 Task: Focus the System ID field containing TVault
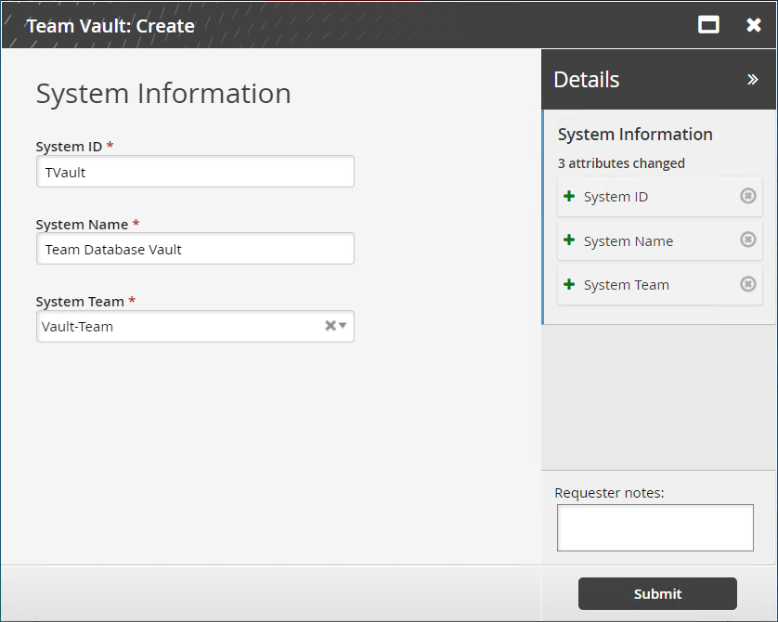click(195, 172)
